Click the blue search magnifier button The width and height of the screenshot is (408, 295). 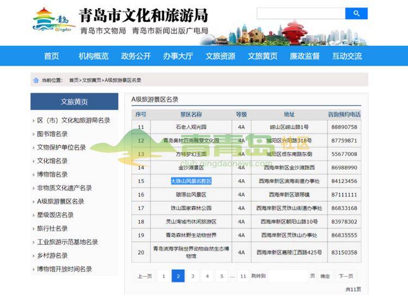[356, 13]
